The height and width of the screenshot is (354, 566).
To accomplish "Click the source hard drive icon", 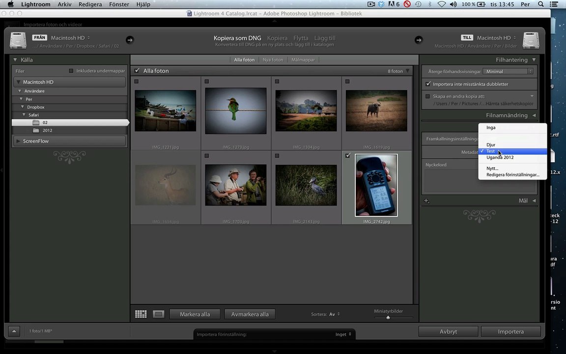I will (18, 40).
